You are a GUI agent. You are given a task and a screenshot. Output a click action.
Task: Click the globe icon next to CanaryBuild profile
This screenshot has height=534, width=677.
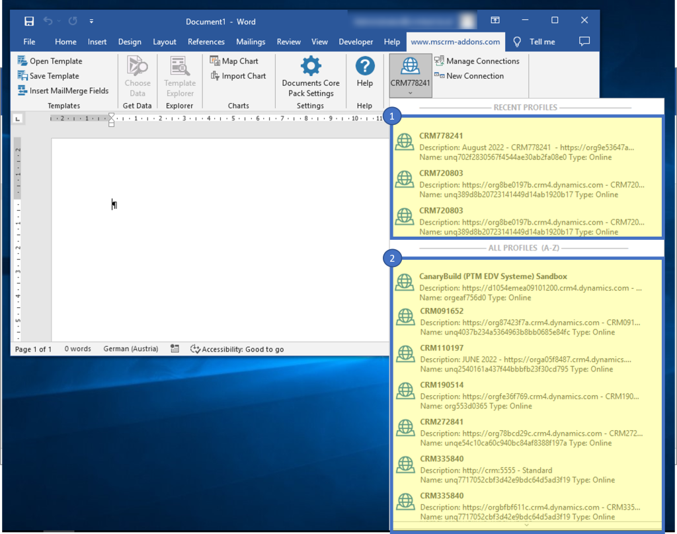pos(405,282)
